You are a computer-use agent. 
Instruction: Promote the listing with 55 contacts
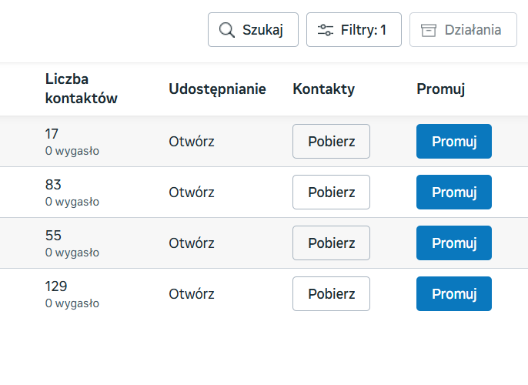[454, 243]
